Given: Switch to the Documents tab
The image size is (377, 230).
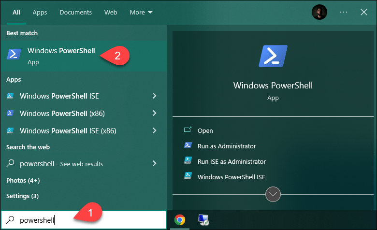Looking at the screenshot, I should tap(75, 12).
